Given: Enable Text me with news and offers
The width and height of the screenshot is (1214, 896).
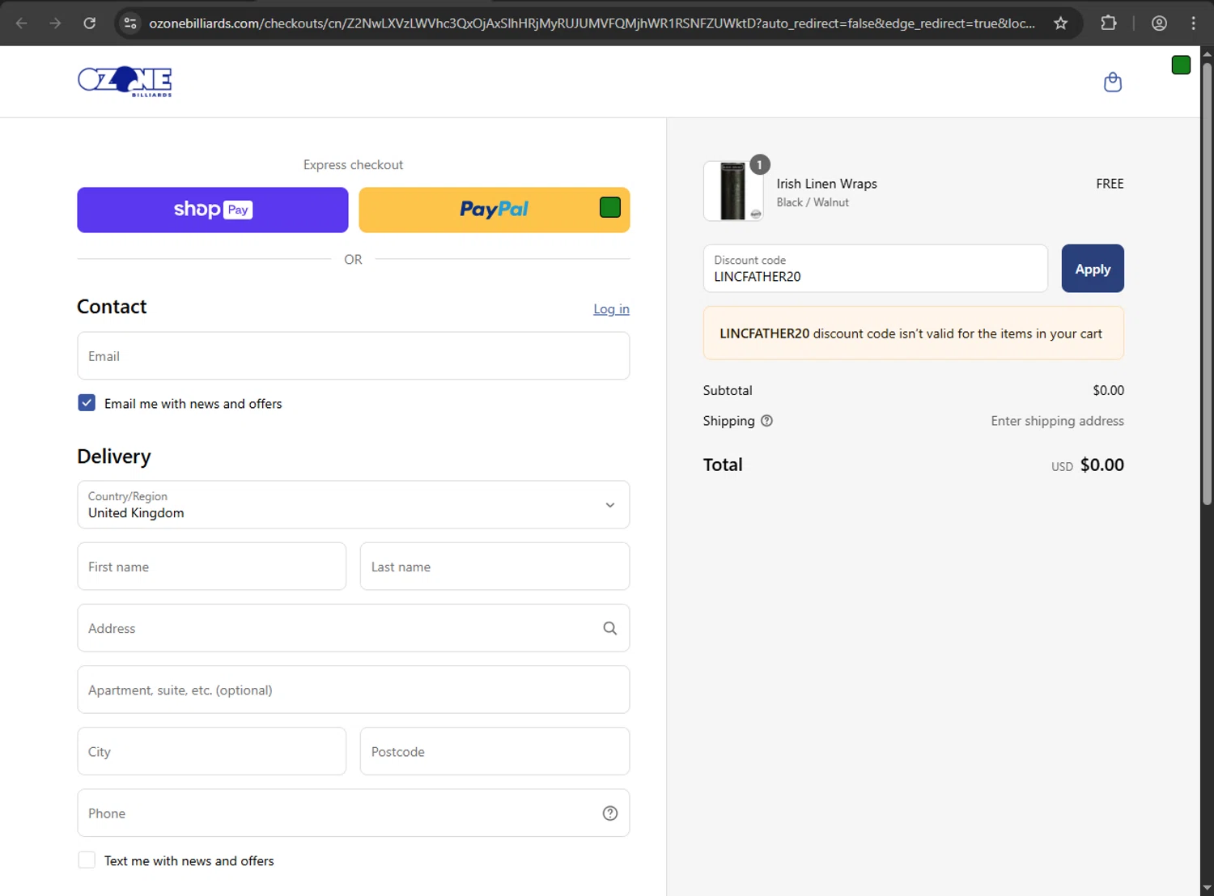Looking at the screenshot, I should [87, 860].
